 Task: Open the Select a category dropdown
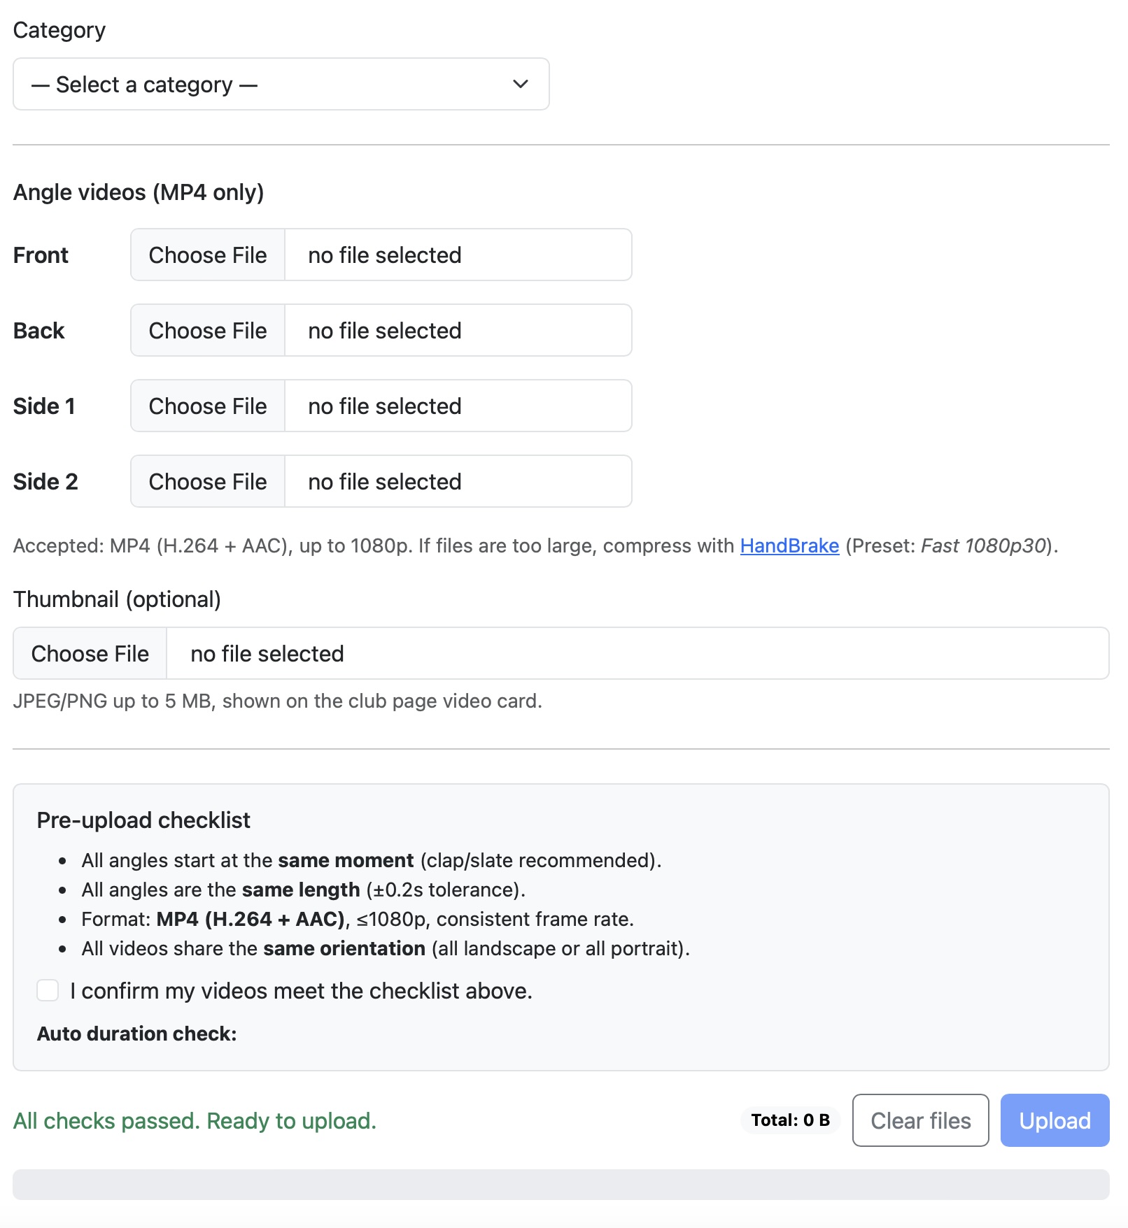pyautogui.click(x=281, y=85)
